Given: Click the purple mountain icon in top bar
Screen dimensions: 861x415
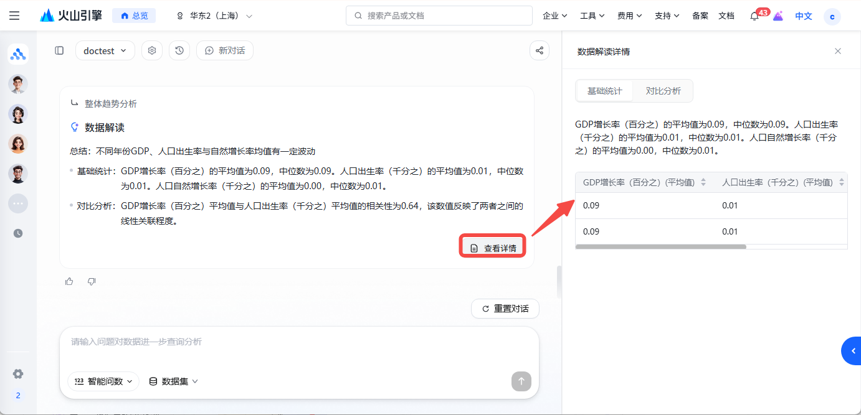Looking at the screenshot, I should pyautogui.click(x=778, y=16).
